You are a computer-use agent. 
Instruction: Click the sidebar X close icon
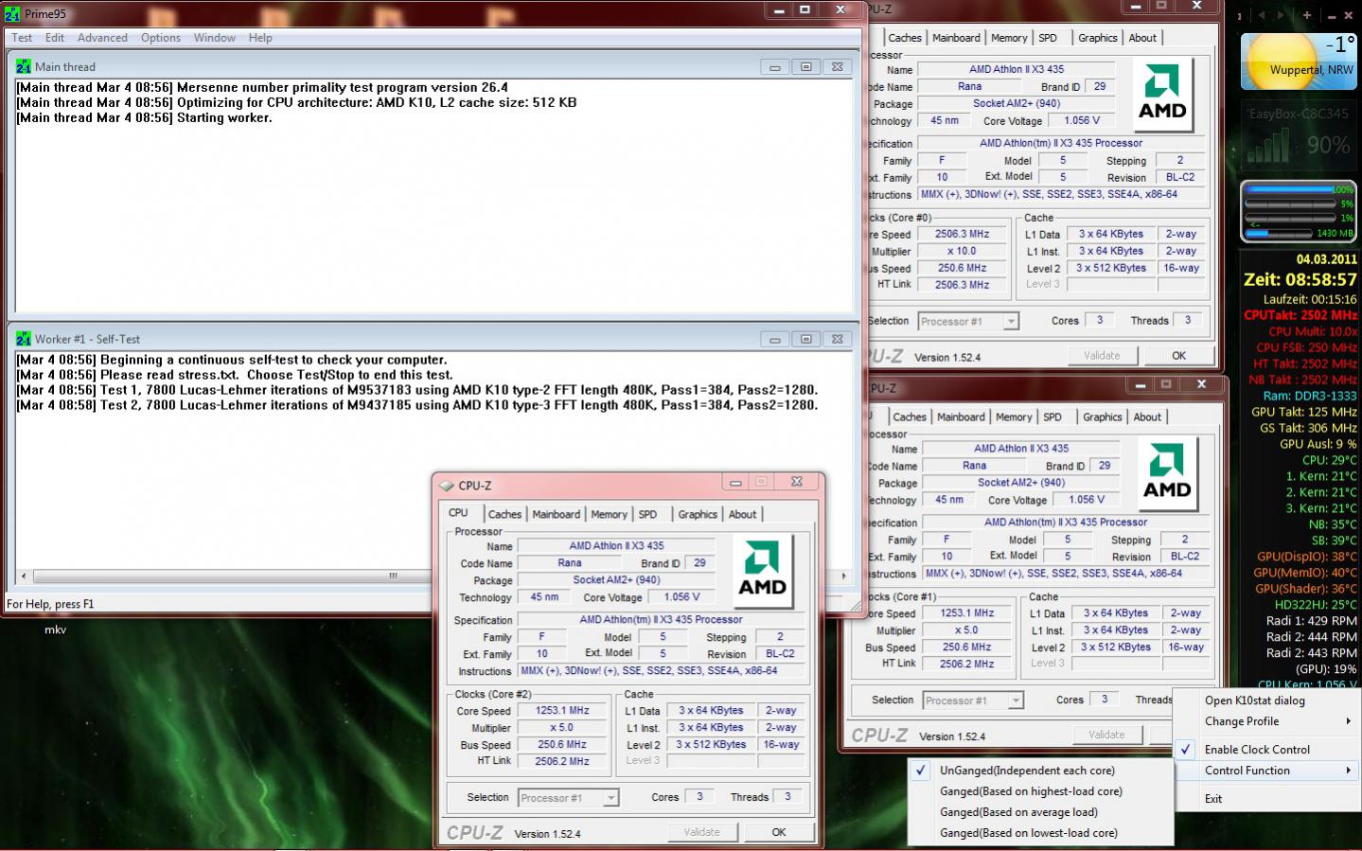coord(1351,15)
